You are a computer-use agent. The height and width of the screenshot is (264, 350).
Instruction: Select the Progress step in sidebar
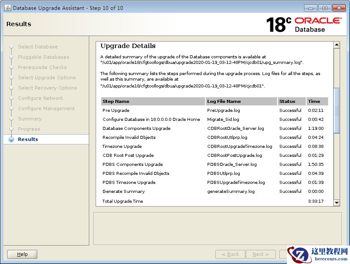[29, 129]
